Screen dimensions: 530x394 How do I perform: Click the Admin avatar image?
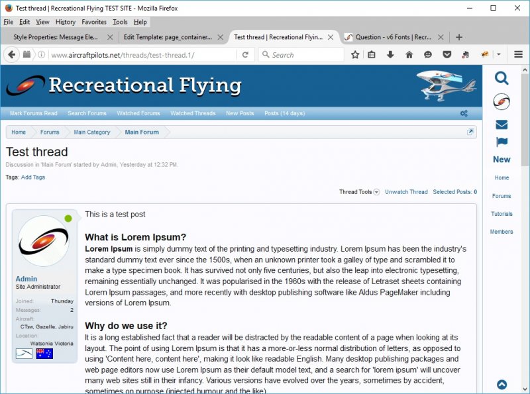click(43, 241)
